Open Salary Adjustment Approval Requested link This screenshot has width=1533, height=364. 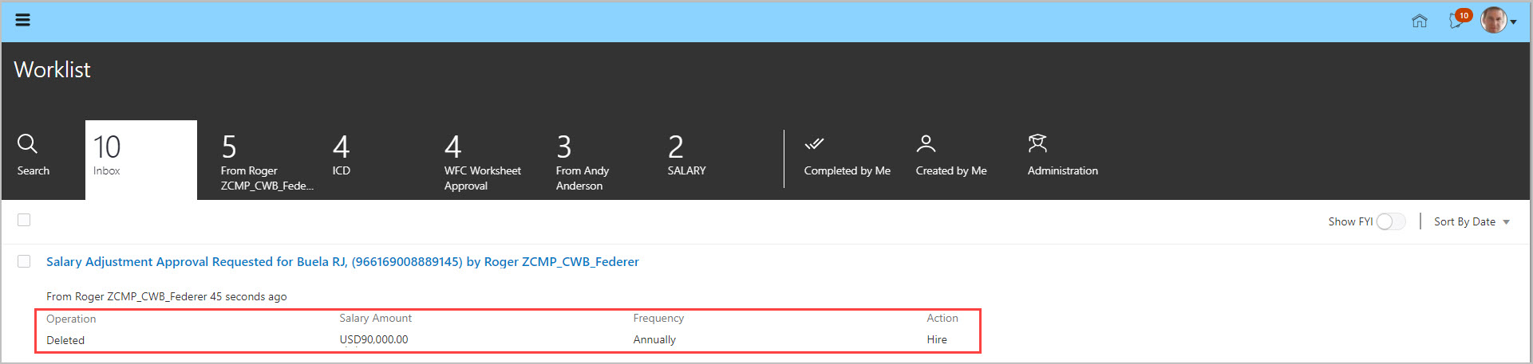[x=342, y=261]
